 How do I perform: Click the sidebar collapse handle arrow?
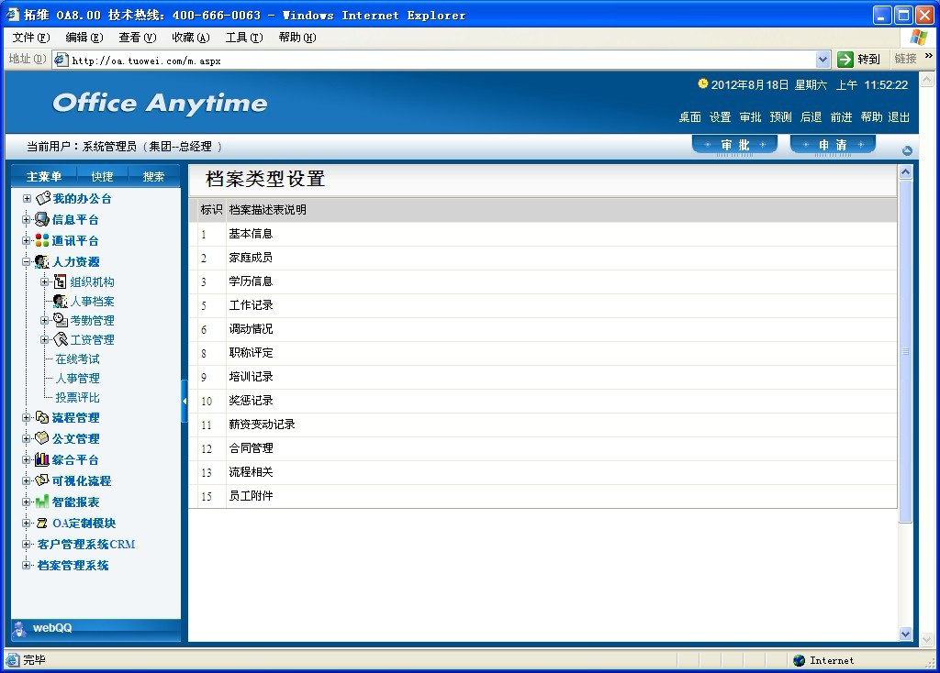point(185,401)
